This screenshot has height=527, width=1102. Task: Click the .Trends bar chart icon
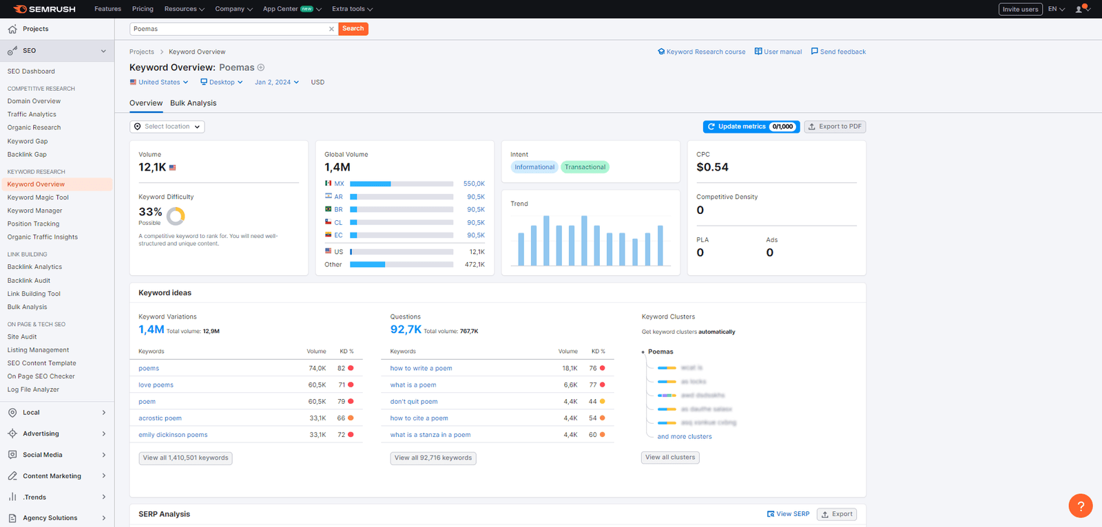pyautogui.click(x=12, y=497)
